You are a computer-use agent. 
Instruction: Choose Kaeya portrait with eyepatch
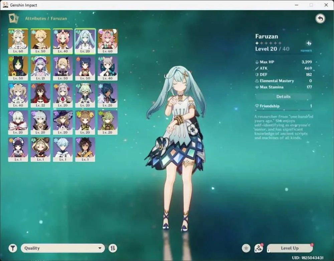[108, 96]
